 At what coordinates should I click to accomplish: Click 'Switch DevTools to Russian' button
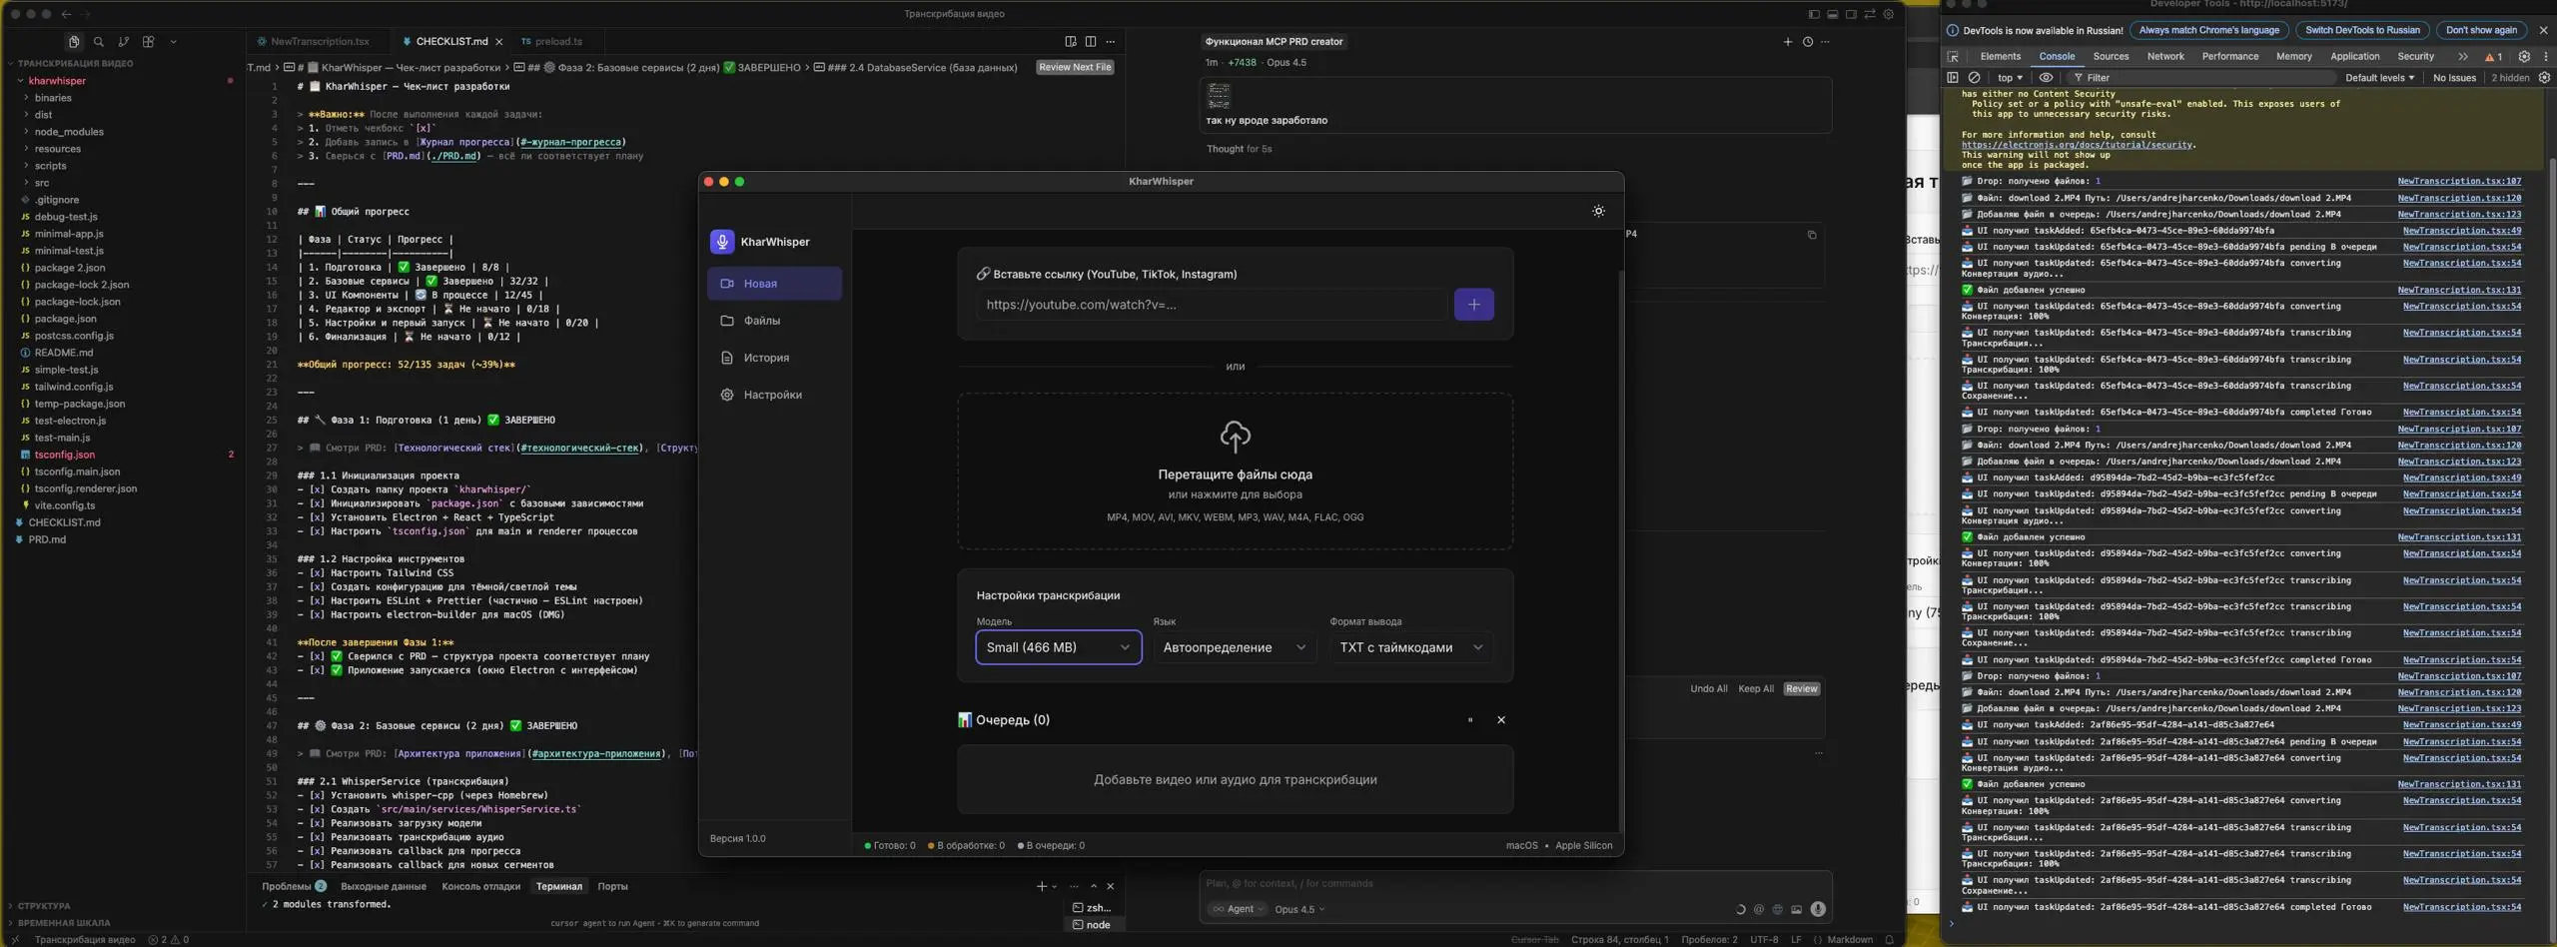coord(2361,31)
